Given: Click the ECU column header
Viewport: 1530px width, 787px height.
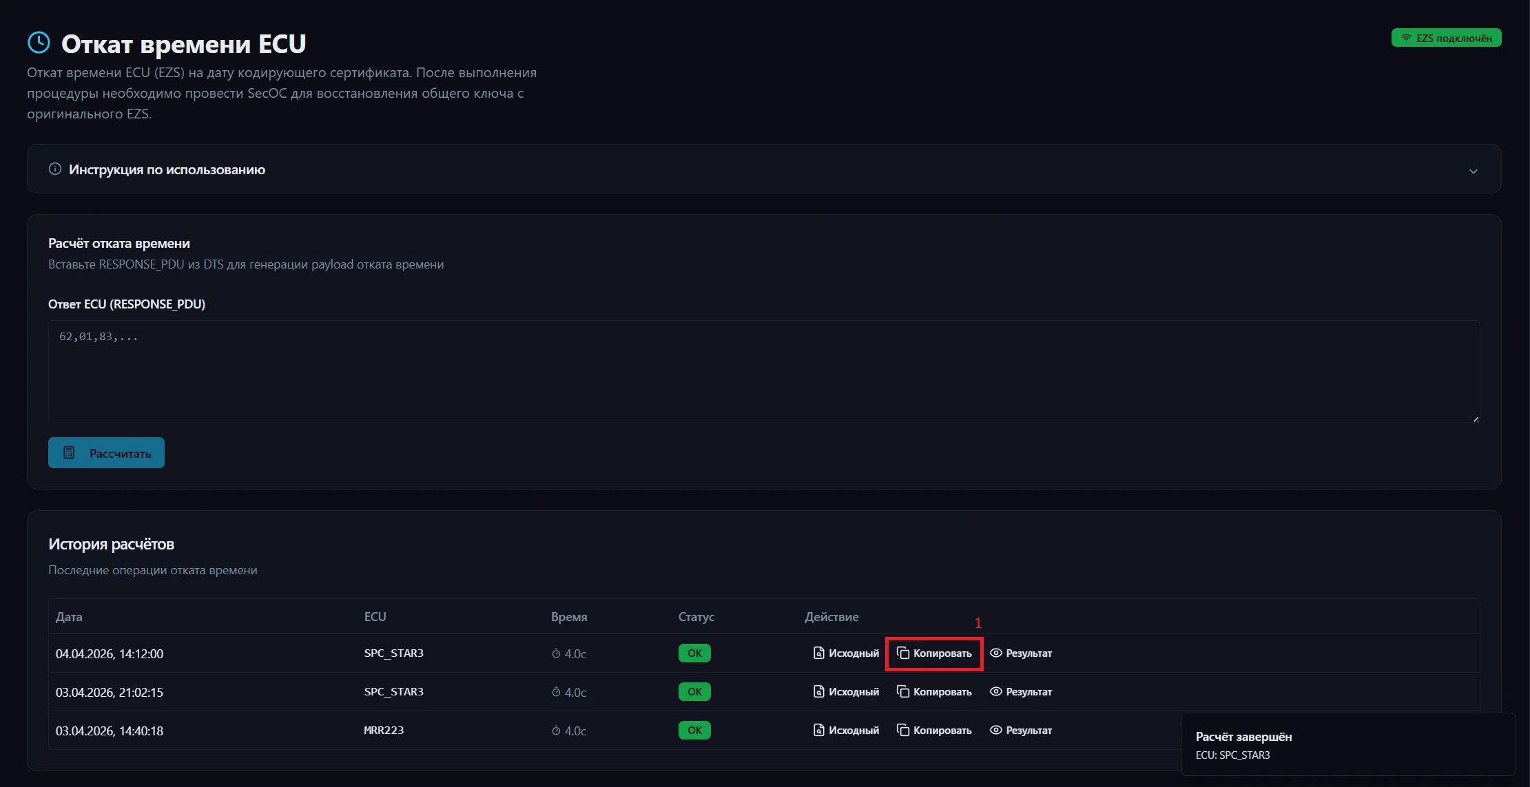Looking at the screenshot, I should pyautogui.click(x=375, y=617).
